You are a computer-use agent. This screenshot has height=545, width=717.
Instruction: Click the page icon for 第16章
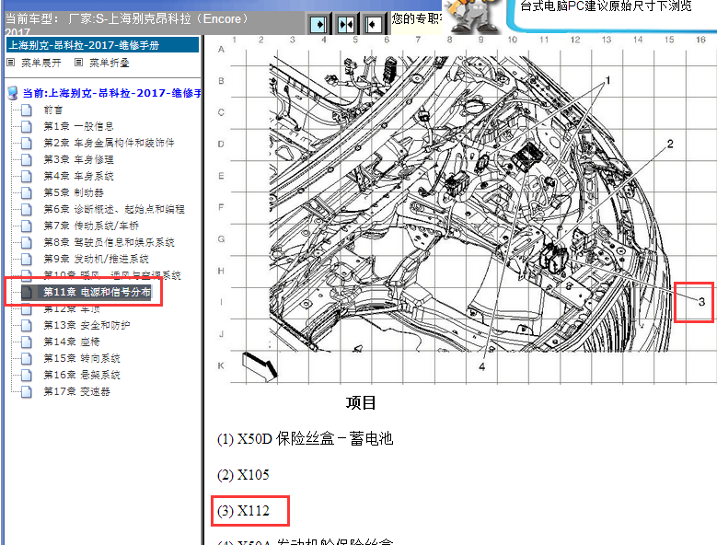[27, 375]
